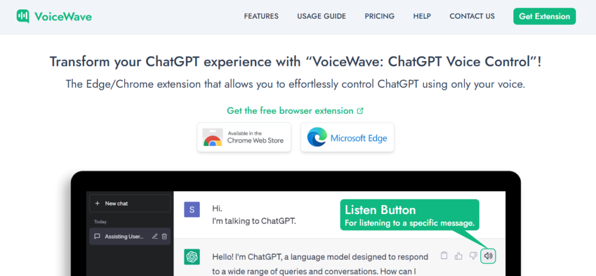Click the user avatar 'S' icon

[192, 209]
